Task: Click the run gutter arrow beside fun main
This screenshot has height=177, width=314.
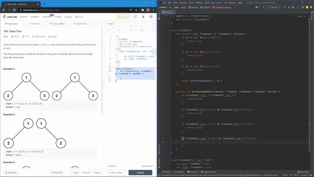Action: (x=166, y=16)
